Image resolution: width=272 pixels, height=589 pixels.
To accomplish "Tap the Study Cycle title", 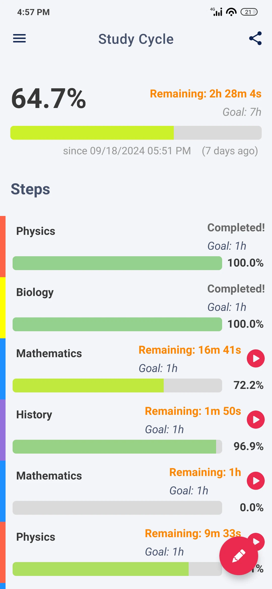I will tap(136, 39).
